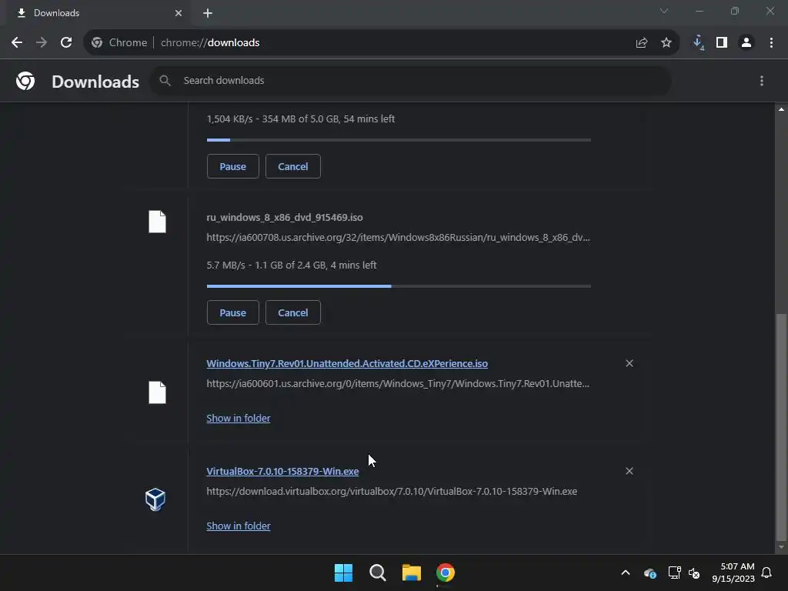Bookmark this tab with the star icon
The image size is (788, 591).
point(666,43)
